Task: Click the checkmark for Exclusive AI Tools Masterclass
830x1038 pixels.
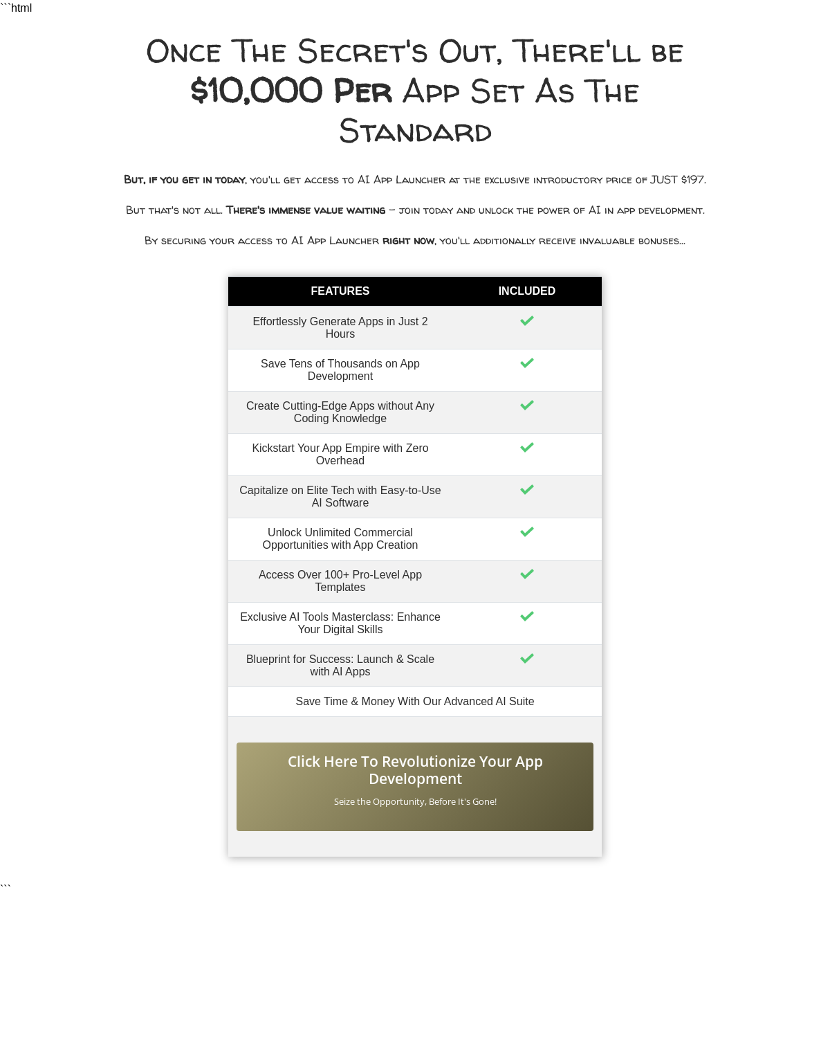Action: (x=527, y=617)
